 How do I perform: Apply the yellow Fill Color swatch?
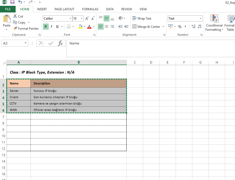81,26
